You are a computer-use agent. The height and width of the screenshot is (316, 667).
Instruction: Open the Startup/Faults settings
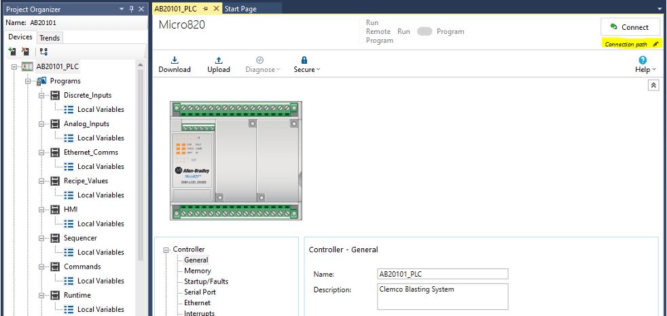[206, 281]
